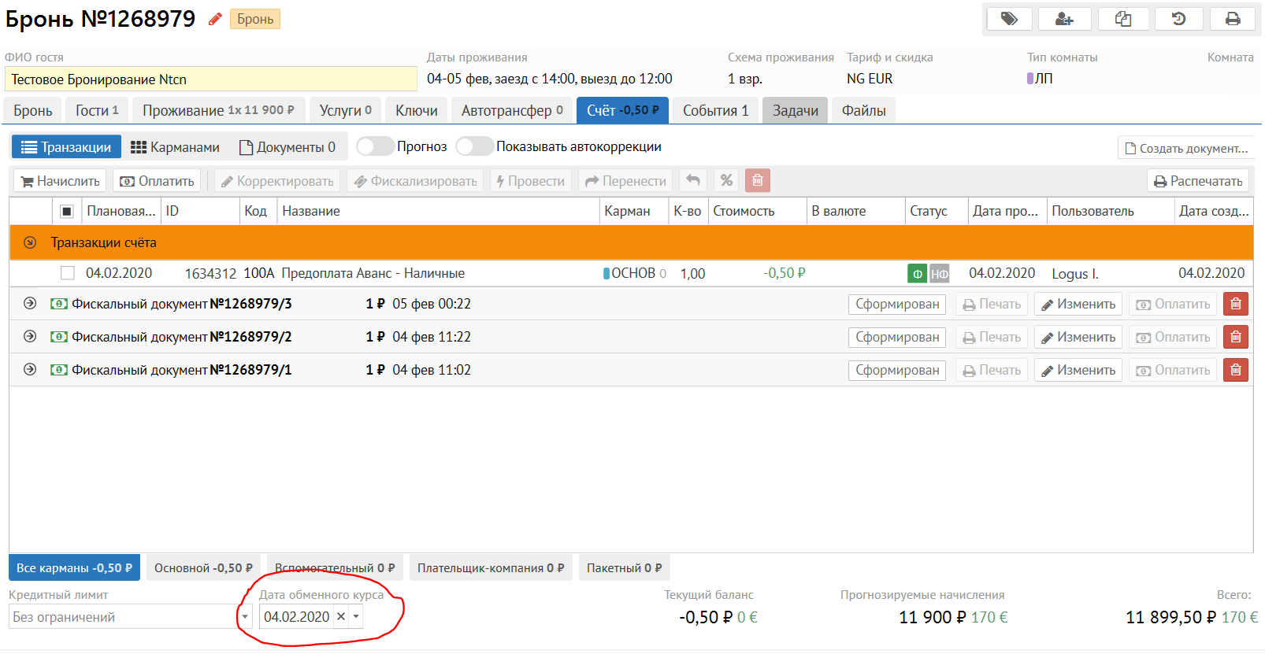The image size is (1265, 654).
Task: Click the printer icon in top toolbar
Action: click(x=1233, y=19)
